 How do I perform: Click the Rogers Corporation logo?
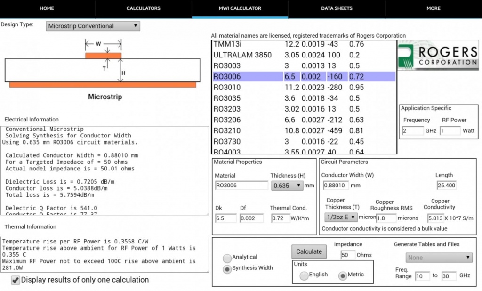[438, 56]
